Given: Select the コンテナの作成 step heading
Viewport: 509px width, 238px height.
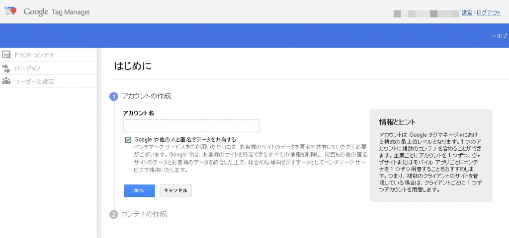Looking at the screenshot, I should pyautogui.click(x=144, y=214).
